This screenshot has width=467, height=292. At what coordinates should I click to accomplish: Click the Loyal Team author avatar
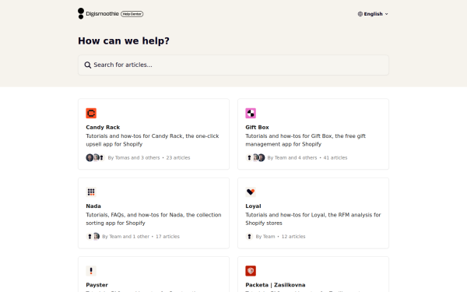point(249,237)
